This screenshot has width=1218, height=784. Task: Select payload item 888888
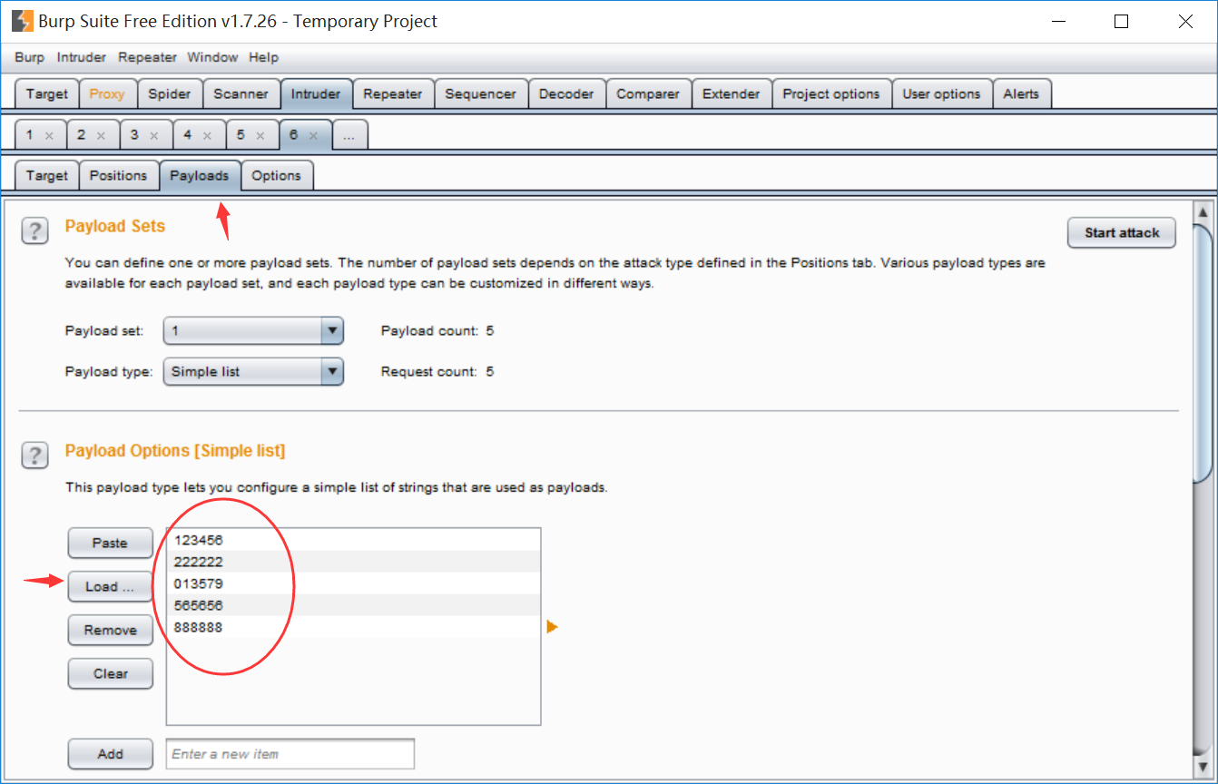tap(353, 627)
